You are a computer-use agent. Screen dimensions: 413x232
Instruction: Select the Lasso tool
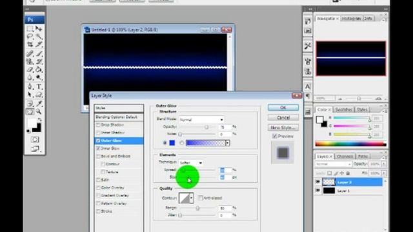pos(30,36)
